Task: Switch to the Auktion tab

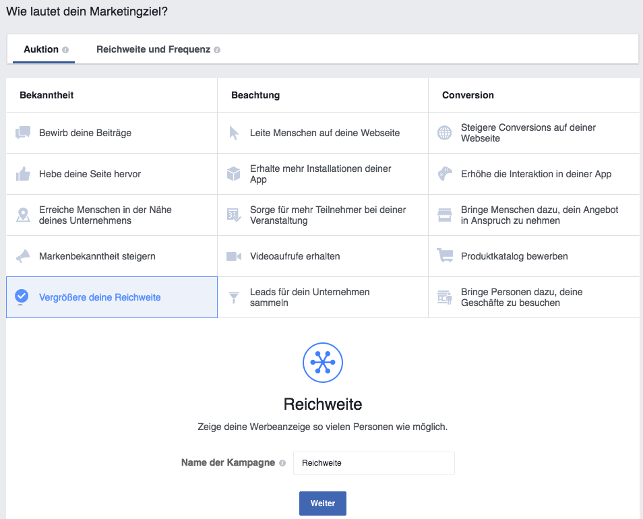Action: click(41, 49)
